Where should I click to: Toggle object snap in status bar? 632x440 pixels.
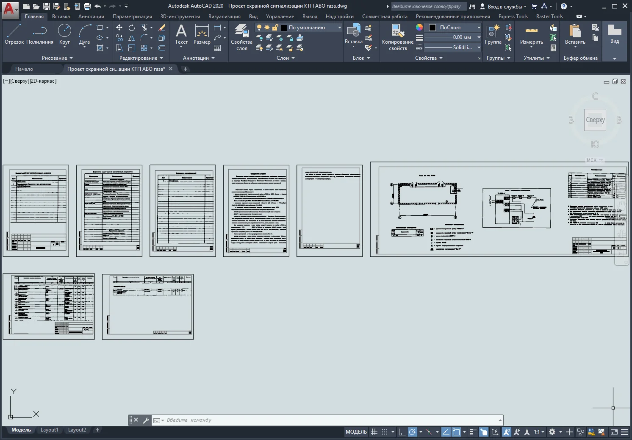[x=456, y=432]
